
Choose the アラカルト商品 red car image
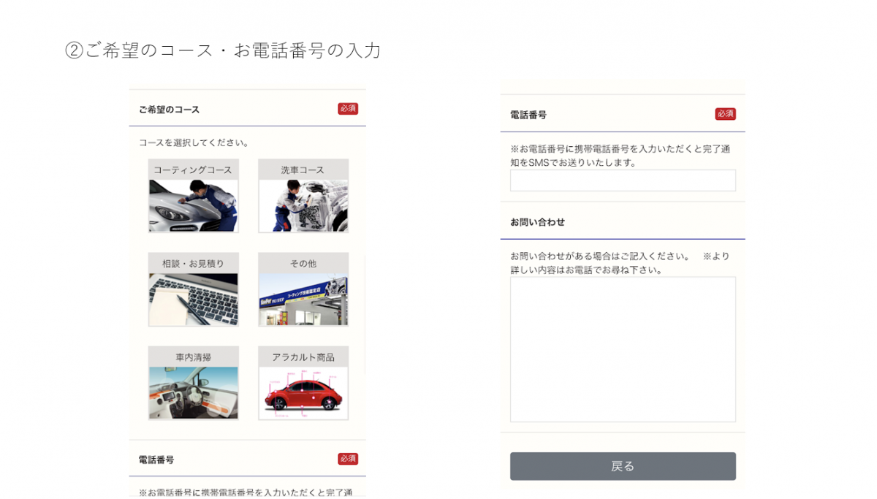click(x=303, y=392)
